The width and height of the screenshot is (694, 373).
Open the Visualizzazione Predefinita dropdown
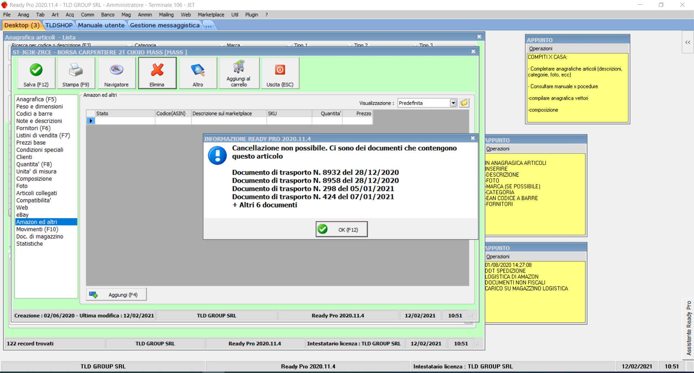pos(454,103)
